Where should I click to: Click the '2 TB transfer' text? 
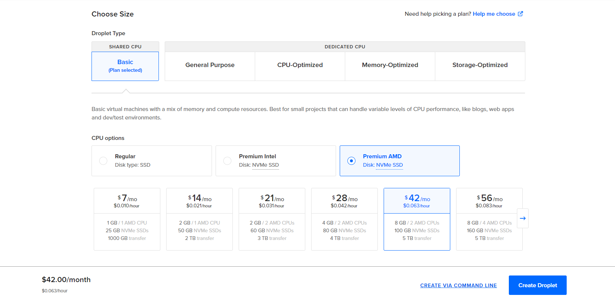(x=200, y=238)
